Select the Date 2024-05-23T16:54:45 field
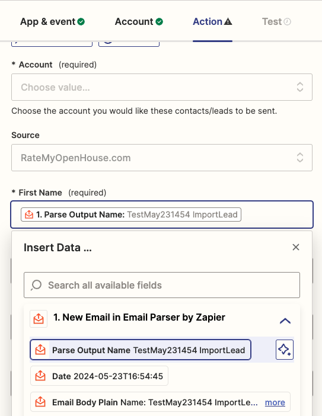The height and width of the screenshot is (416, 322). coord(99,376)
